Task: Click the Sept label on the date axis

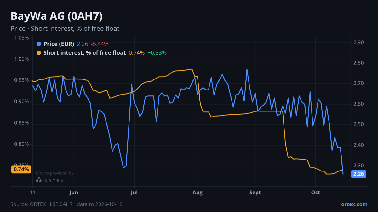Action: point(255,193)
